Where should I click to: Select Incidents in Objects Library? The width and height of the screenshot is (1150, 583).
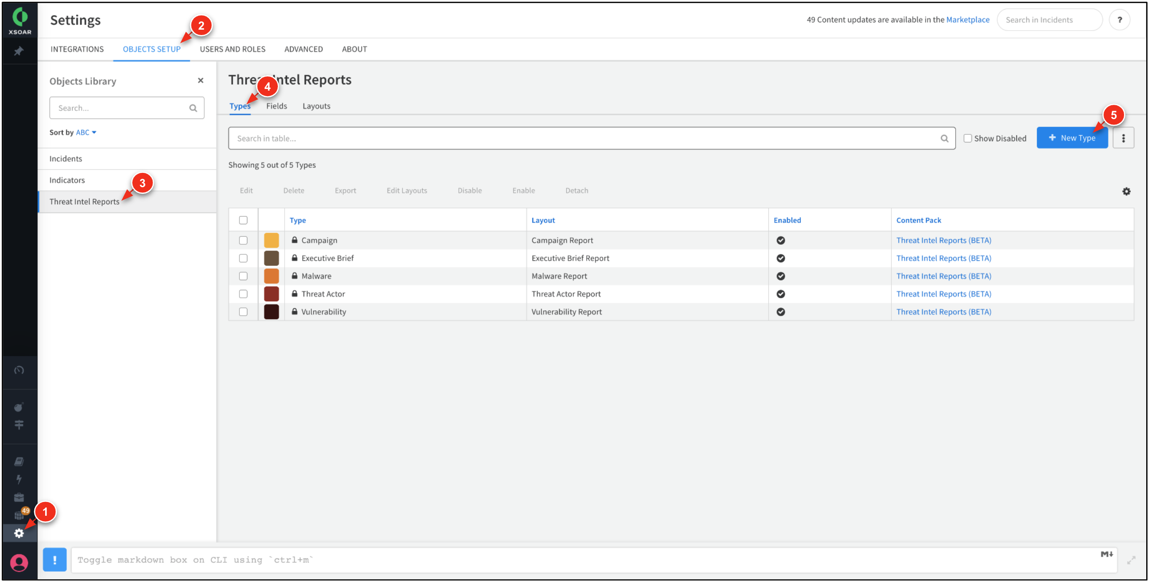click(x=127, y=159)
